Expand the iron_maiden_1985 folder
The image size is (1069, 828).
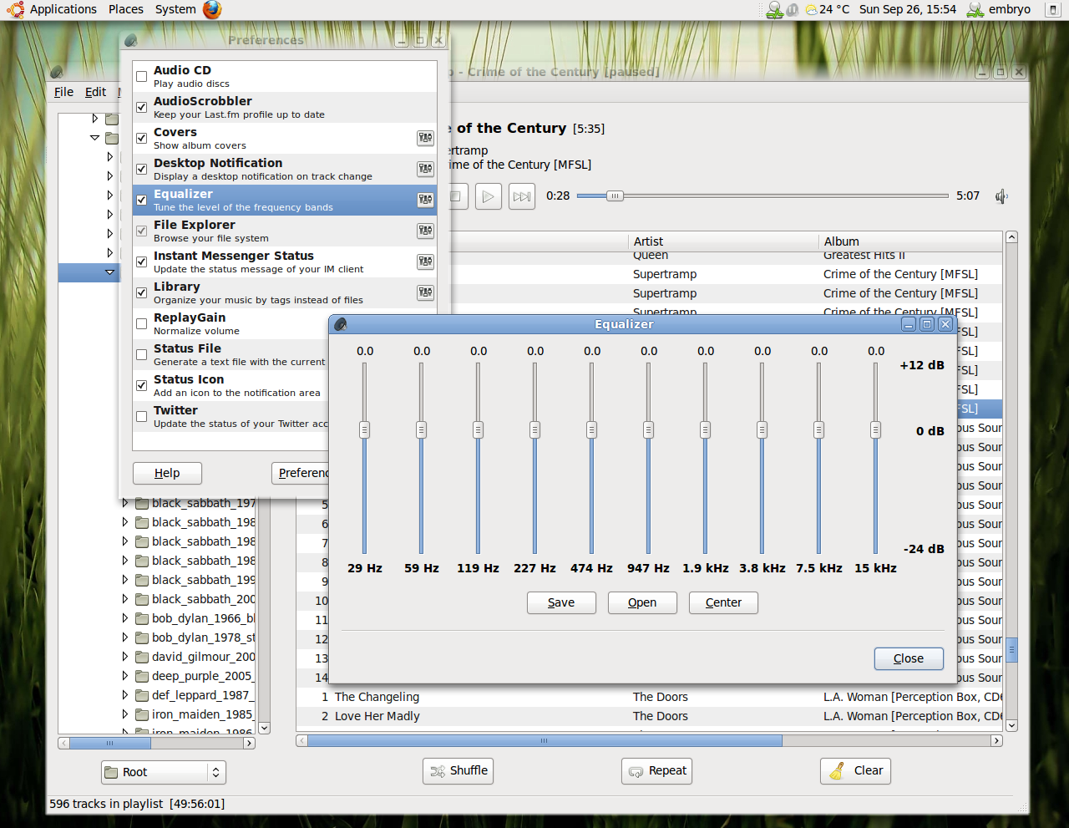[x=125, y=714]
